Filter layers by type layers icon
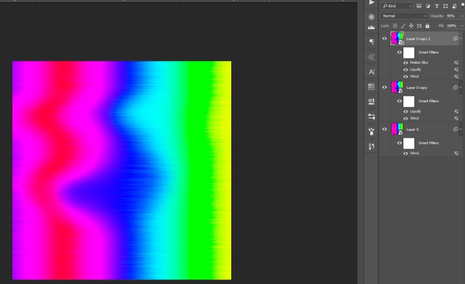 (437, 6)
